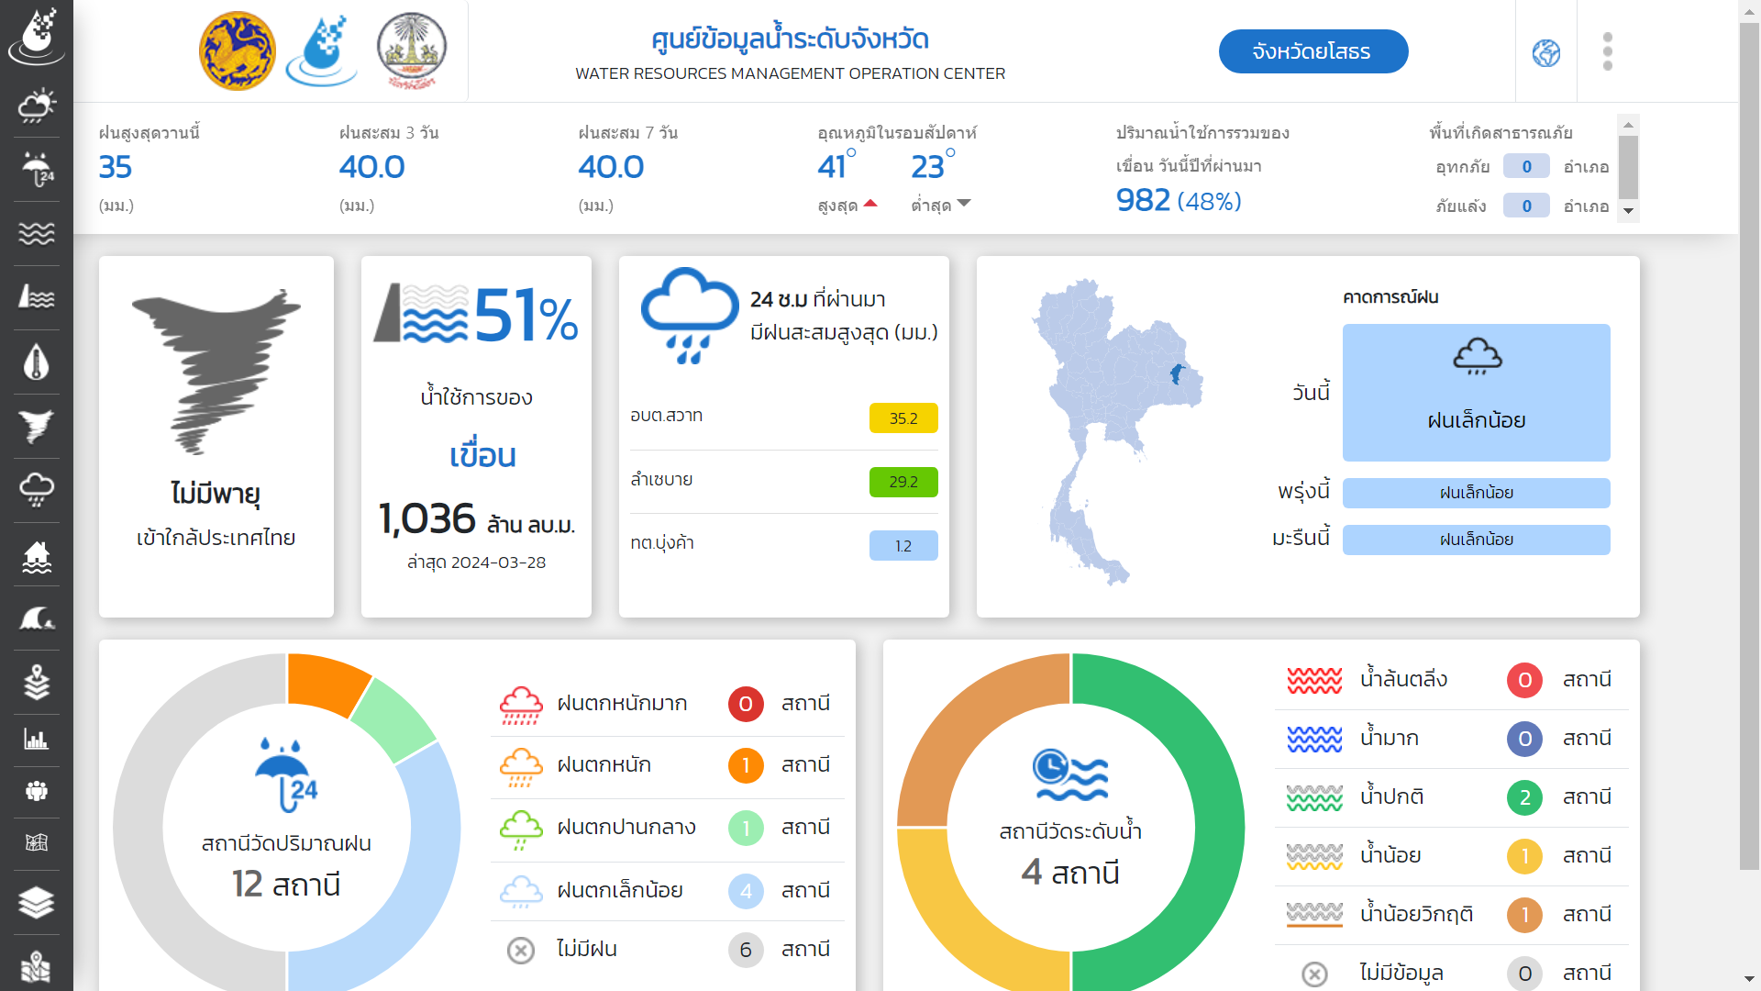Select the people group sidebar icon
Viewport: 1761px width, 991px height.
(37, 791)
